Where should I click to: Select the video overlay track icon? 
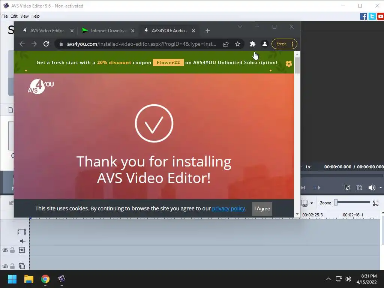(x=22, y=266)
